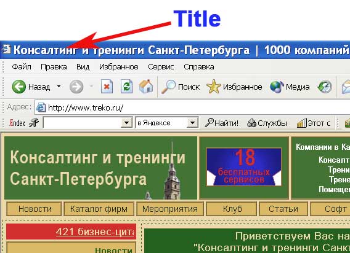This screenshot has width=350, height=253.
Task: Open the Новости navigation tab
Action: 34,209
